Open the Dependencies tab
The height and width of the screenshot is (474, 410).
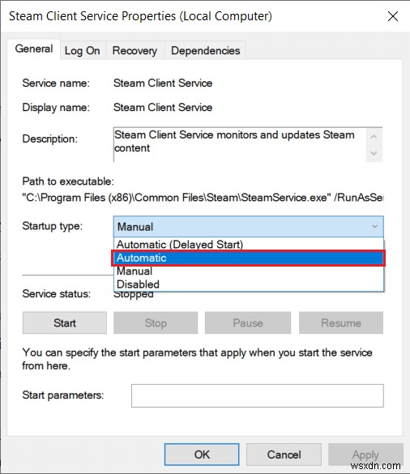pyautogui.click(x=205, y=50)
